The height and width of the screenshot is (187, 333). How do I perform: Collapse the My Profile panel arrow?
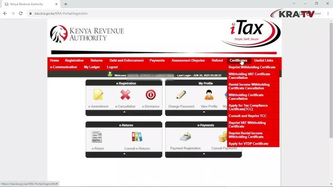pyautogui.click(x=204, y=112)
